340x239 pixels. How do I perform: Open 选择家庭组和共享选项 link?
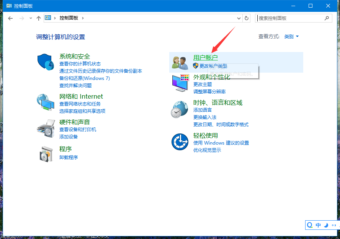[82, 111]
